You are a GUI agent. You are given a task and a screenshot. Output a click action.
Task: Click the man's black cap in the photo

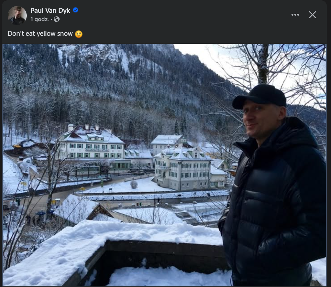click(x=261, y=96)
